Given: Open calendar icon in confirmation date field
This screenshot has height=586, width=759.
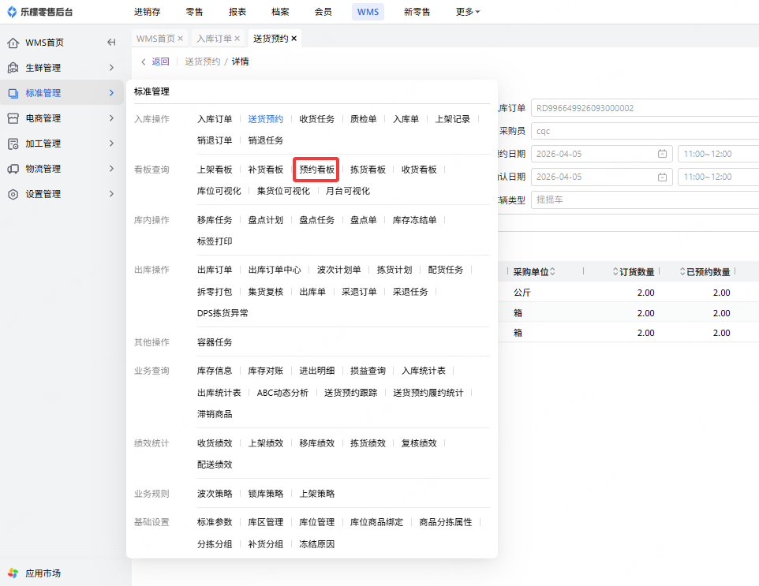Looking at the screenshot, I should coord(662,177).
